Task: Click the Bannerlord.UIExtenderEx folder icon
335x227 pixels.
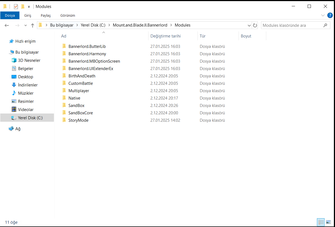Action: click(64, 68)
